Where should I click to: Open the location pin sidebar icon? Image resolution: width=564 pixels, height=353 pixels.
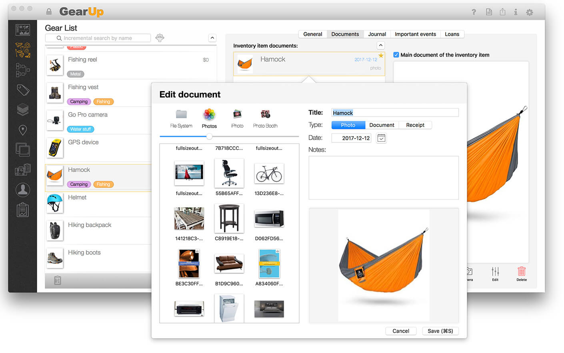[23, 130]
